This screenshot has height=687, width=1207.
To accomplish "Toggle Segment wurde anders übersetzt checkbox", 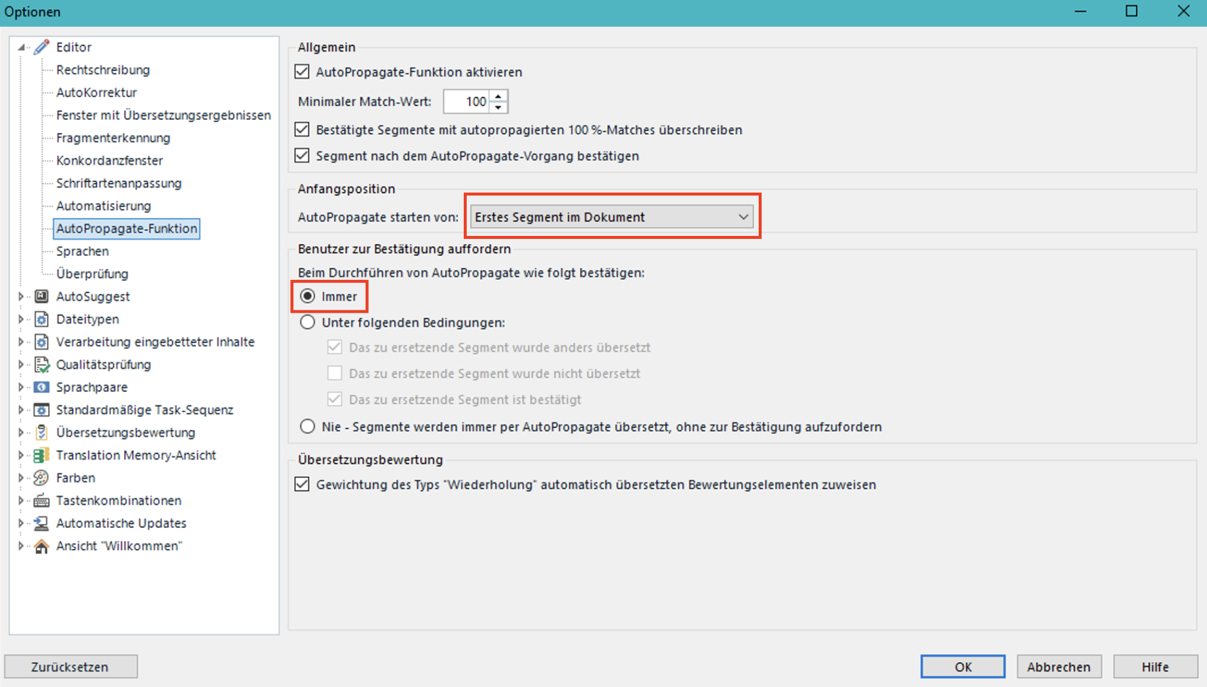I will coord(335,347).
